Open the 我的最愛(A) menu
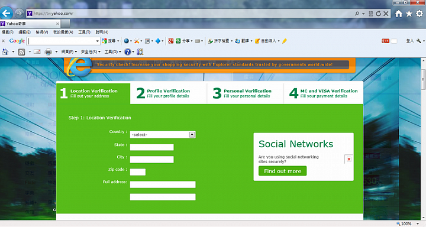The image size is (426, 227). [63, 32]
